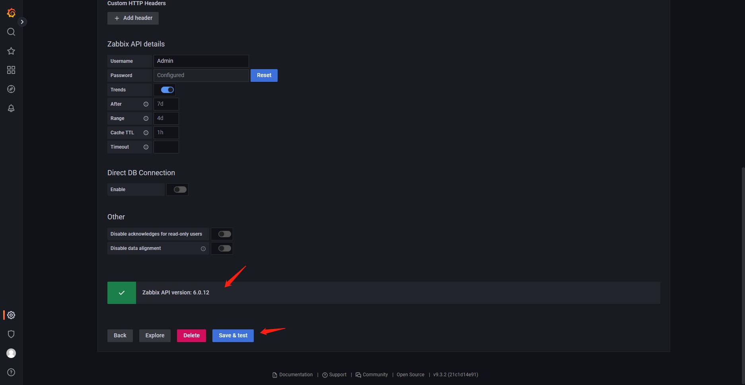Show info tooltip icon for After

pos(146,104)
